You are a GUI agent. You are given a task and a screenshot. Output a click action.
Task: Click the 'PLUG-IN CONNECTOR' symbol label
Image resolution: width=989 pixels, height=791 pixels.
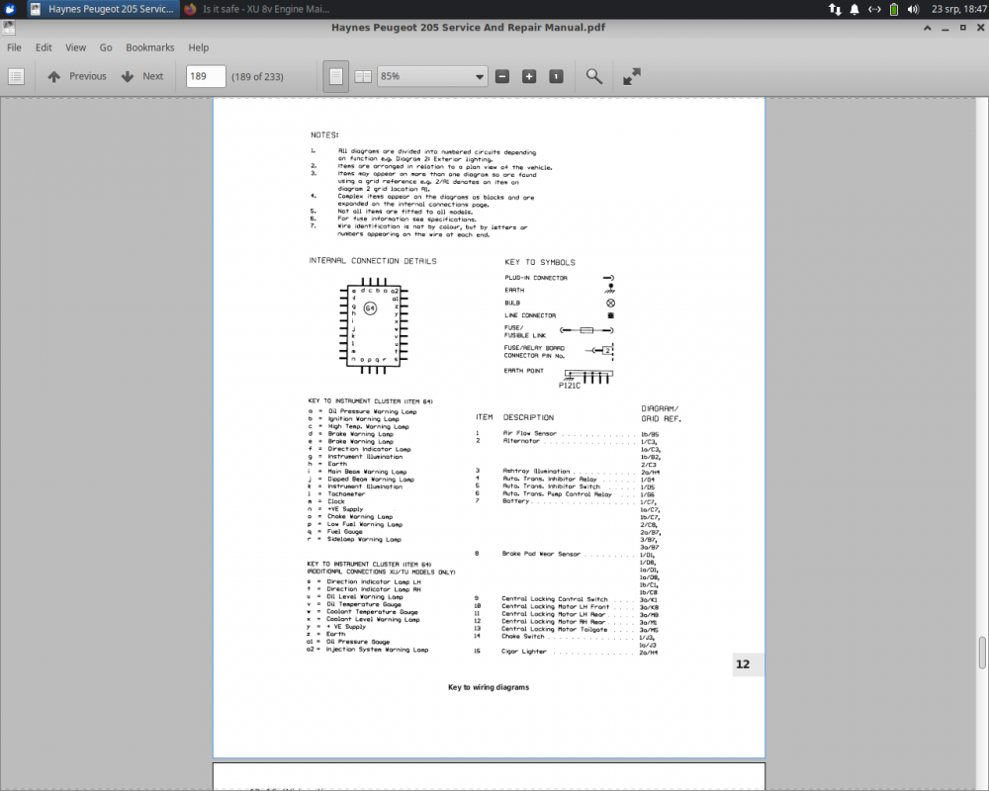pos(535,278)
